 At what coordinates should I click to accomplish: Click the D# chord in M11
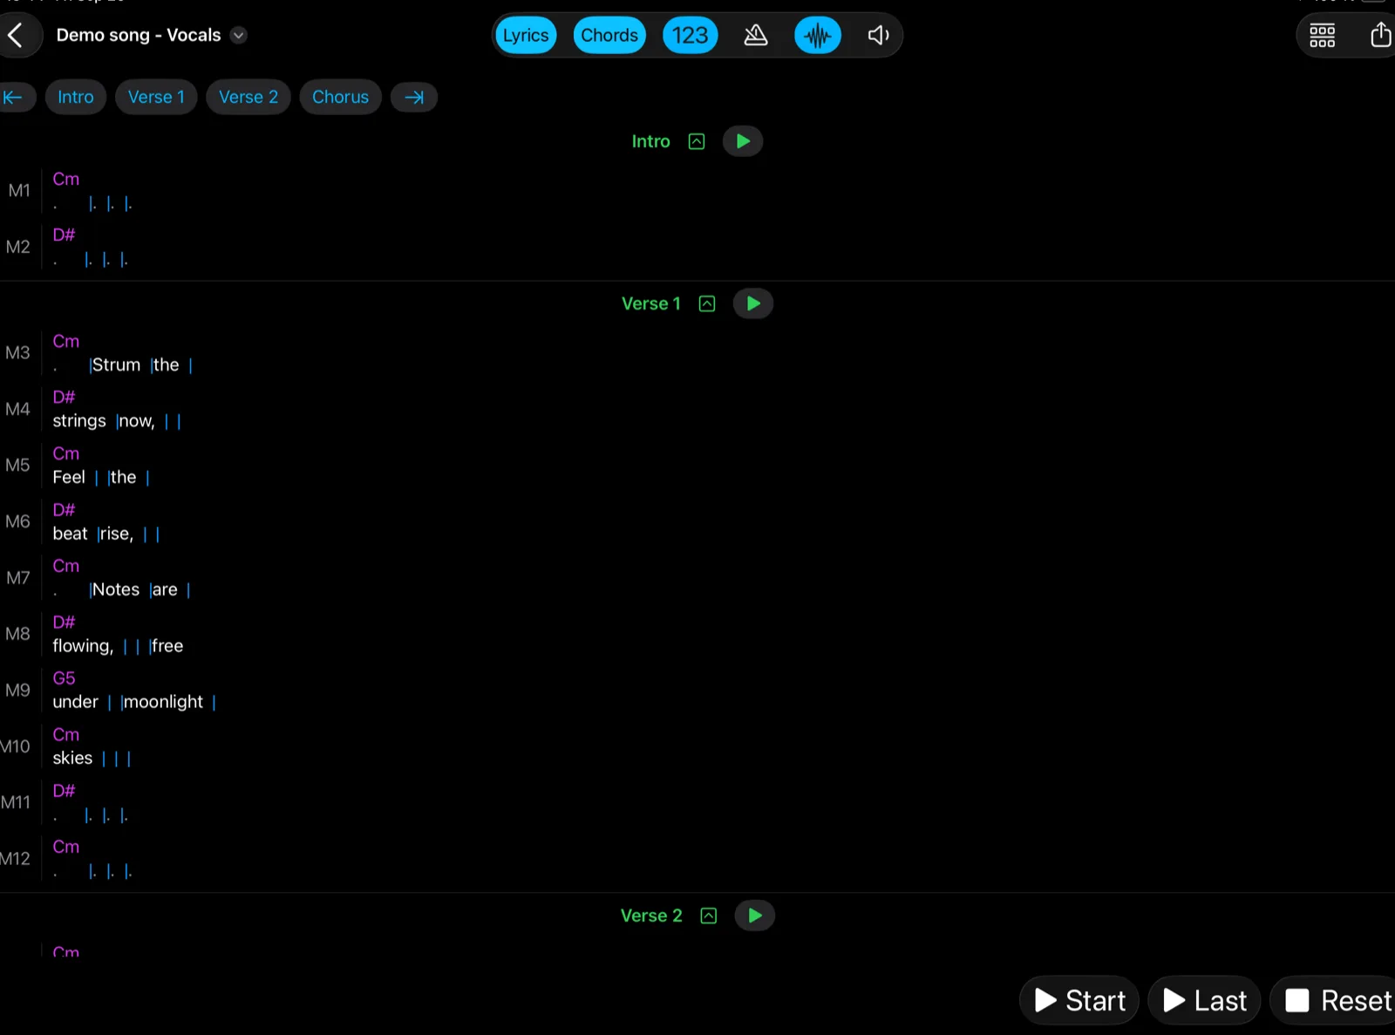pyautogui.click(x=64, y=790)
